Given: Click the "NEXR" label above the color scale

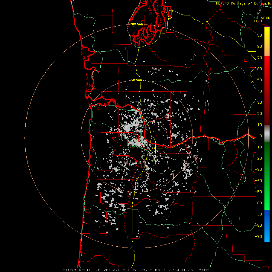Looking at the screenshot, I should point(265,18).
